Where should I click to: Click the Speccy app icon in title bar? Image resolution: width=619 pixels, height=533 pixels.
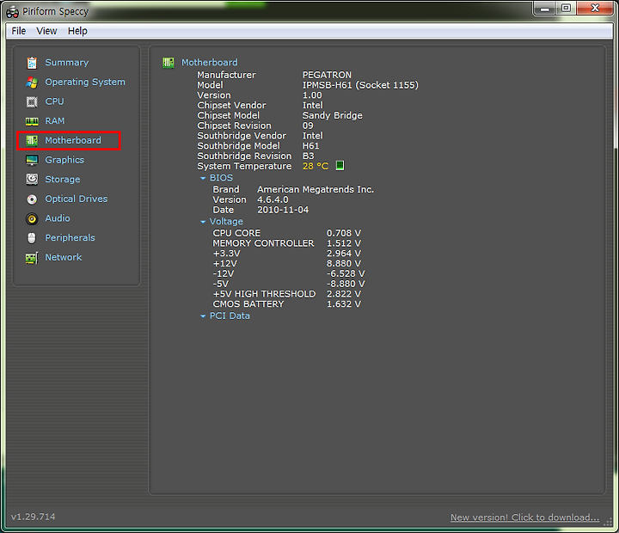pos(12,12)
